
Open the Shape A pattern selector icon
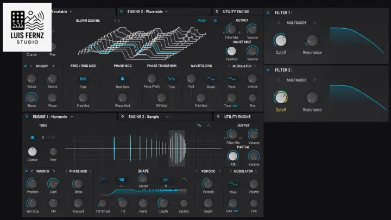(x=122, y=180)
